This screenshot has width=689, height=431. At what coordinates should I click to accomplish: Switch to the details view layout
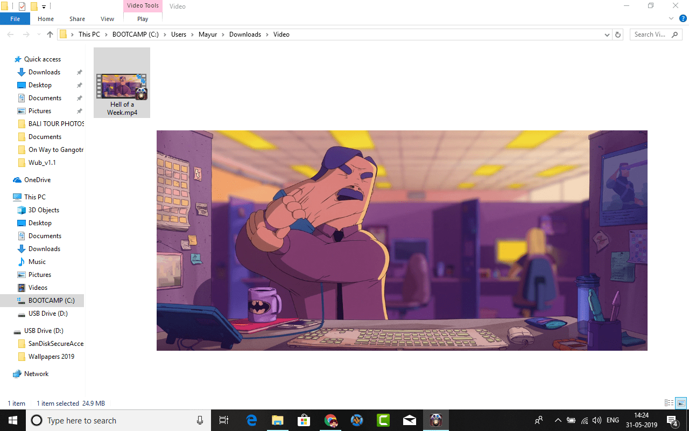[669, 403]
